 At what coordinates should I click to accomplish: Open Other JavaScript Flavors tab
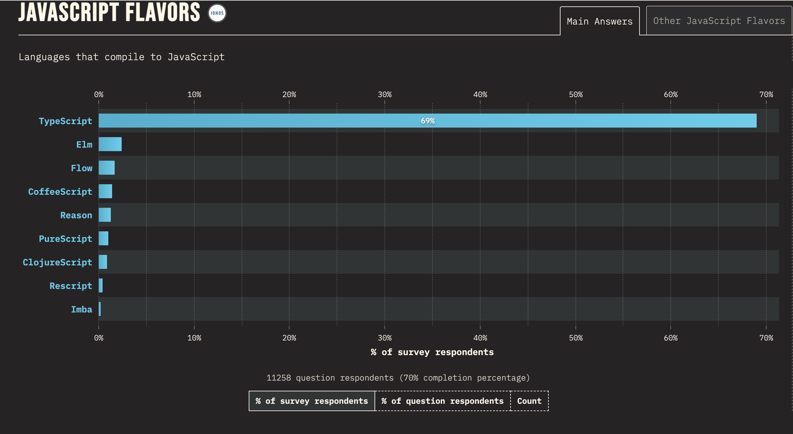coord(719,21)
